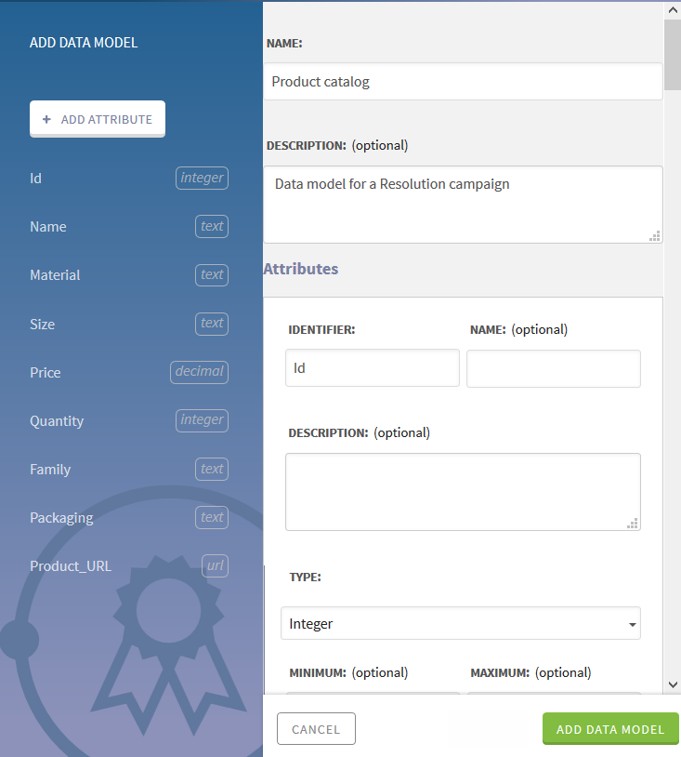Click the MAXIMUM (optional) label
The width and height of the screenshot is (681, 757).
coord(530,672)
